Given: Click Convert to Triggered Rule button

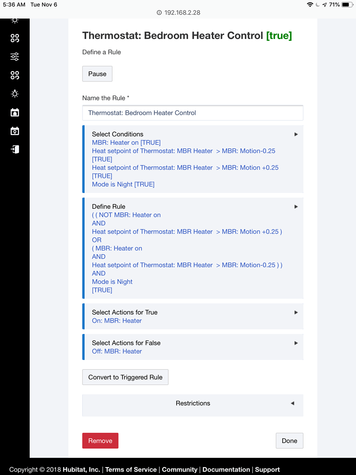Looking at the screenshot, I should click(125, 377).
